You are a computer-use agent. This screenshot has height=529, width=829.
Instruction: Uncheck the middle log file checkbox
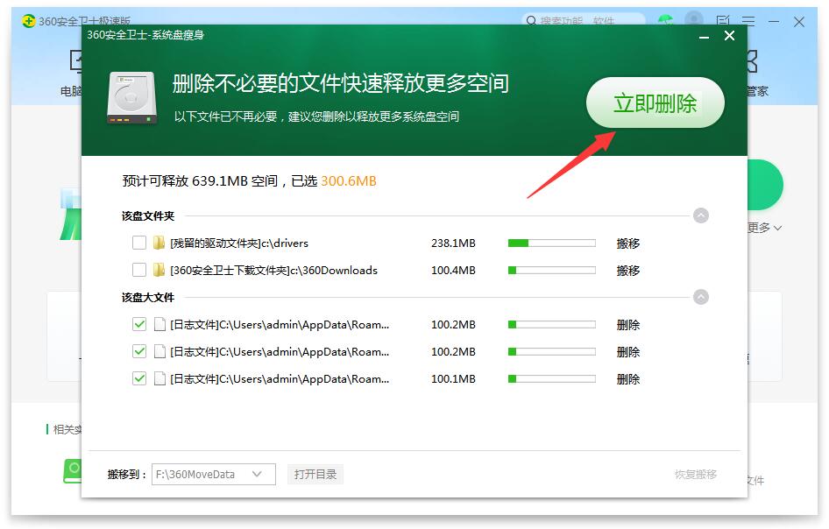click(139, 351)
